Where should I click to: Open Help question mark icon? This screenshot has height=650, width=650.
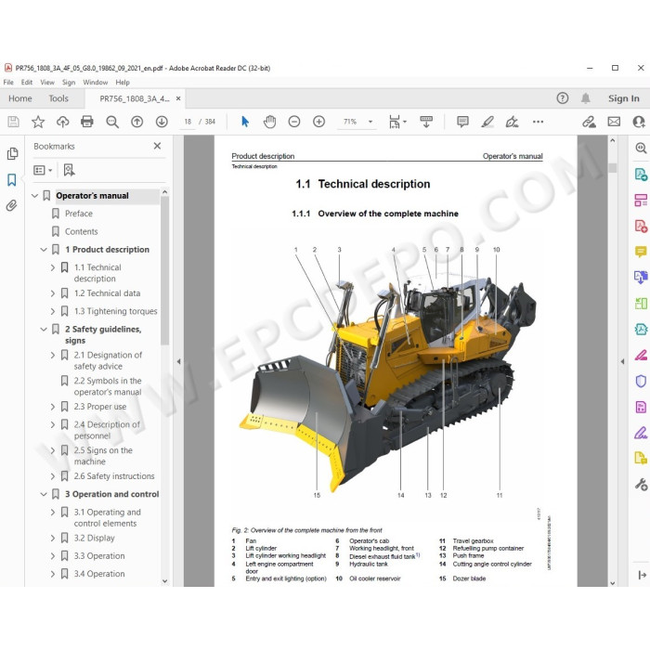point(562,98)
